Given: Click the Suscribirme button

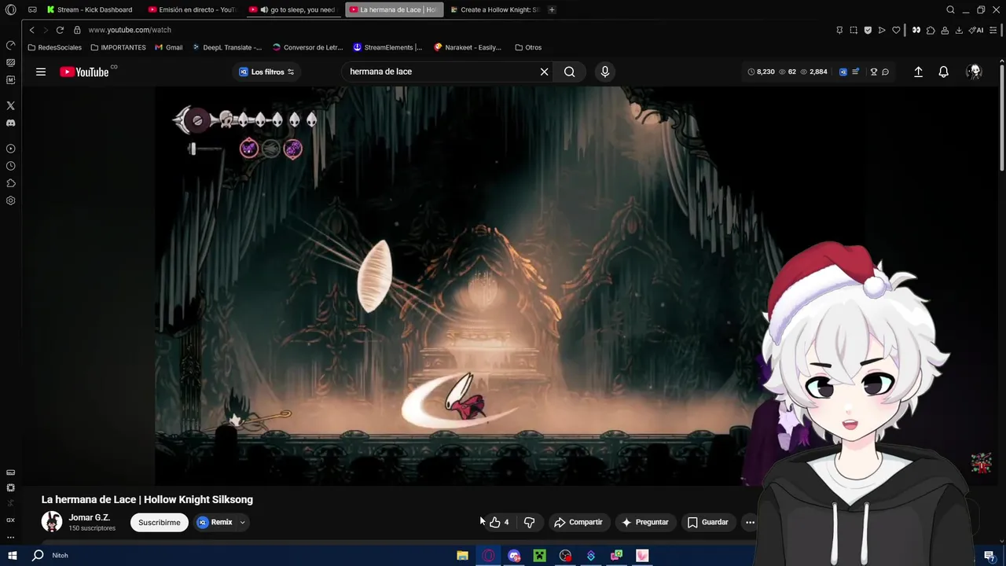Looking at the screenshot, I should [x=160, y=522].
